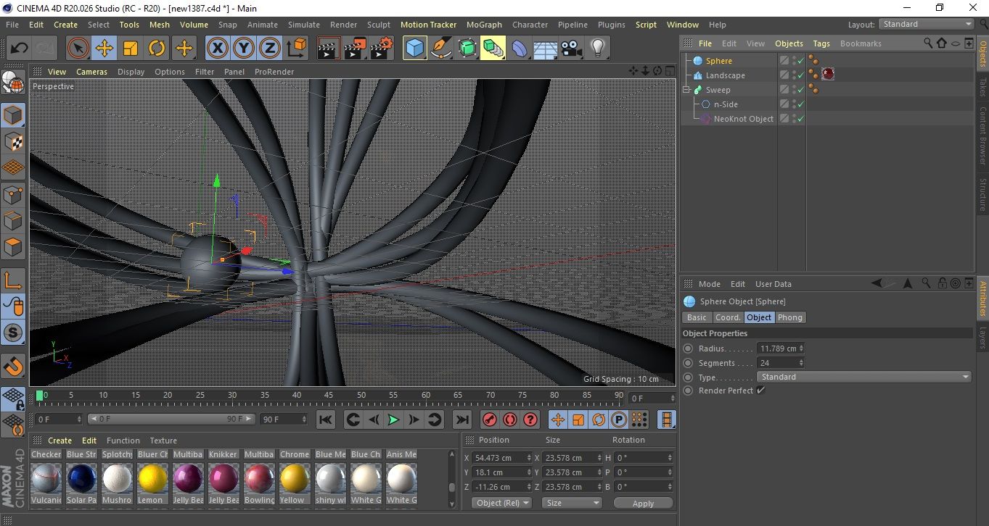This screenshot has height=526, width=989.
Task: Select the Live Selection tool
Action: tap(78, 49)
